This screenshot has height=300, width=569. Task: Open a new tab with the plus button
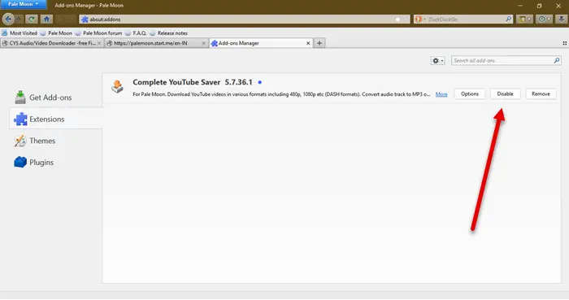coord(319,43)
